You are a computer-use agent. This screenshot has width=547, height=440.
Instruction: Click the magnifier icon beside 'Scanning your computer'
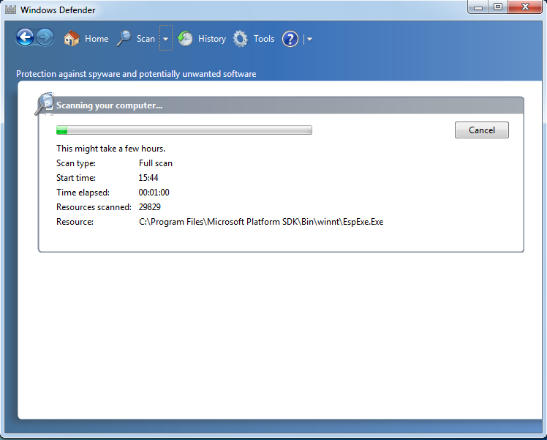pos(44,104)
